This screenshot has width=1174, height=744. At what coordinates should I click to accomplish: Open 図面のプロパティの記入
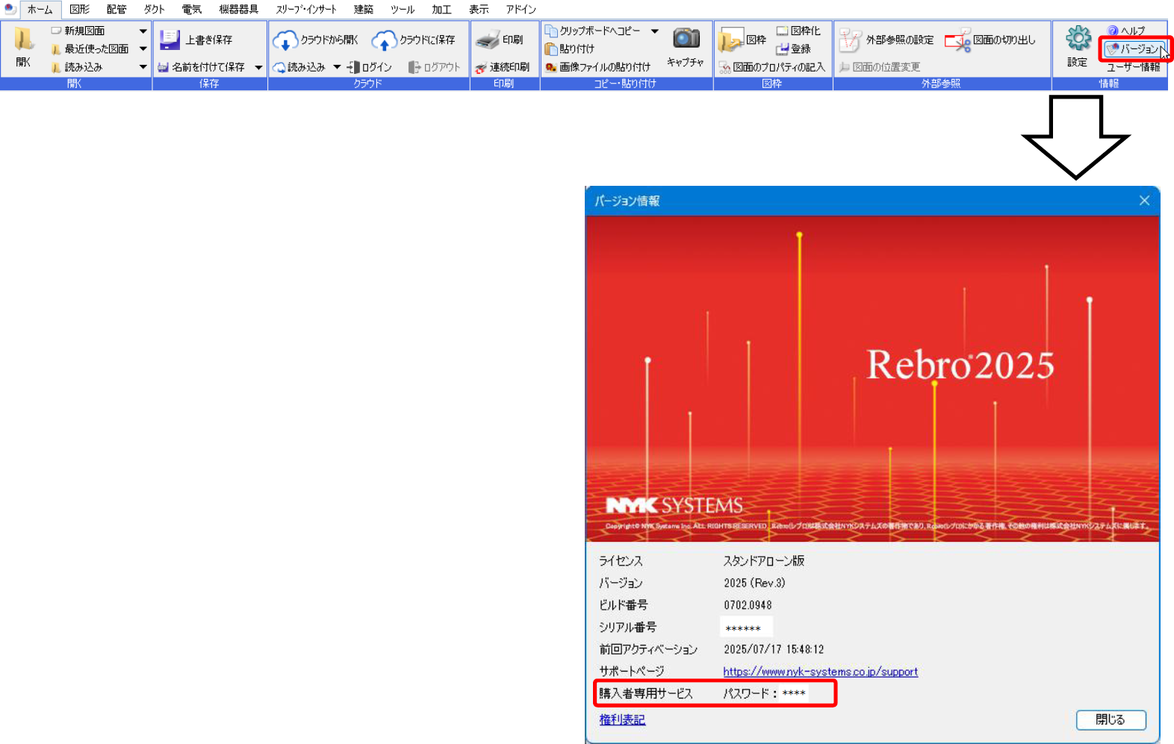pos(771,67)
